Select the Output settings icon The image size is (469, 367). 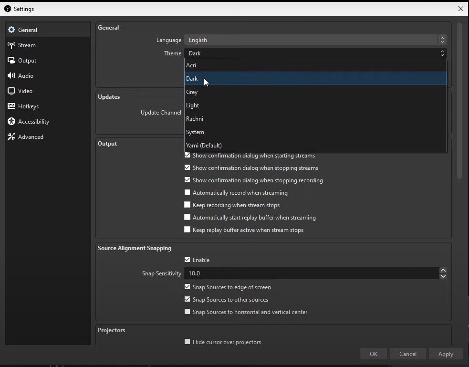(x=11, y=61)
